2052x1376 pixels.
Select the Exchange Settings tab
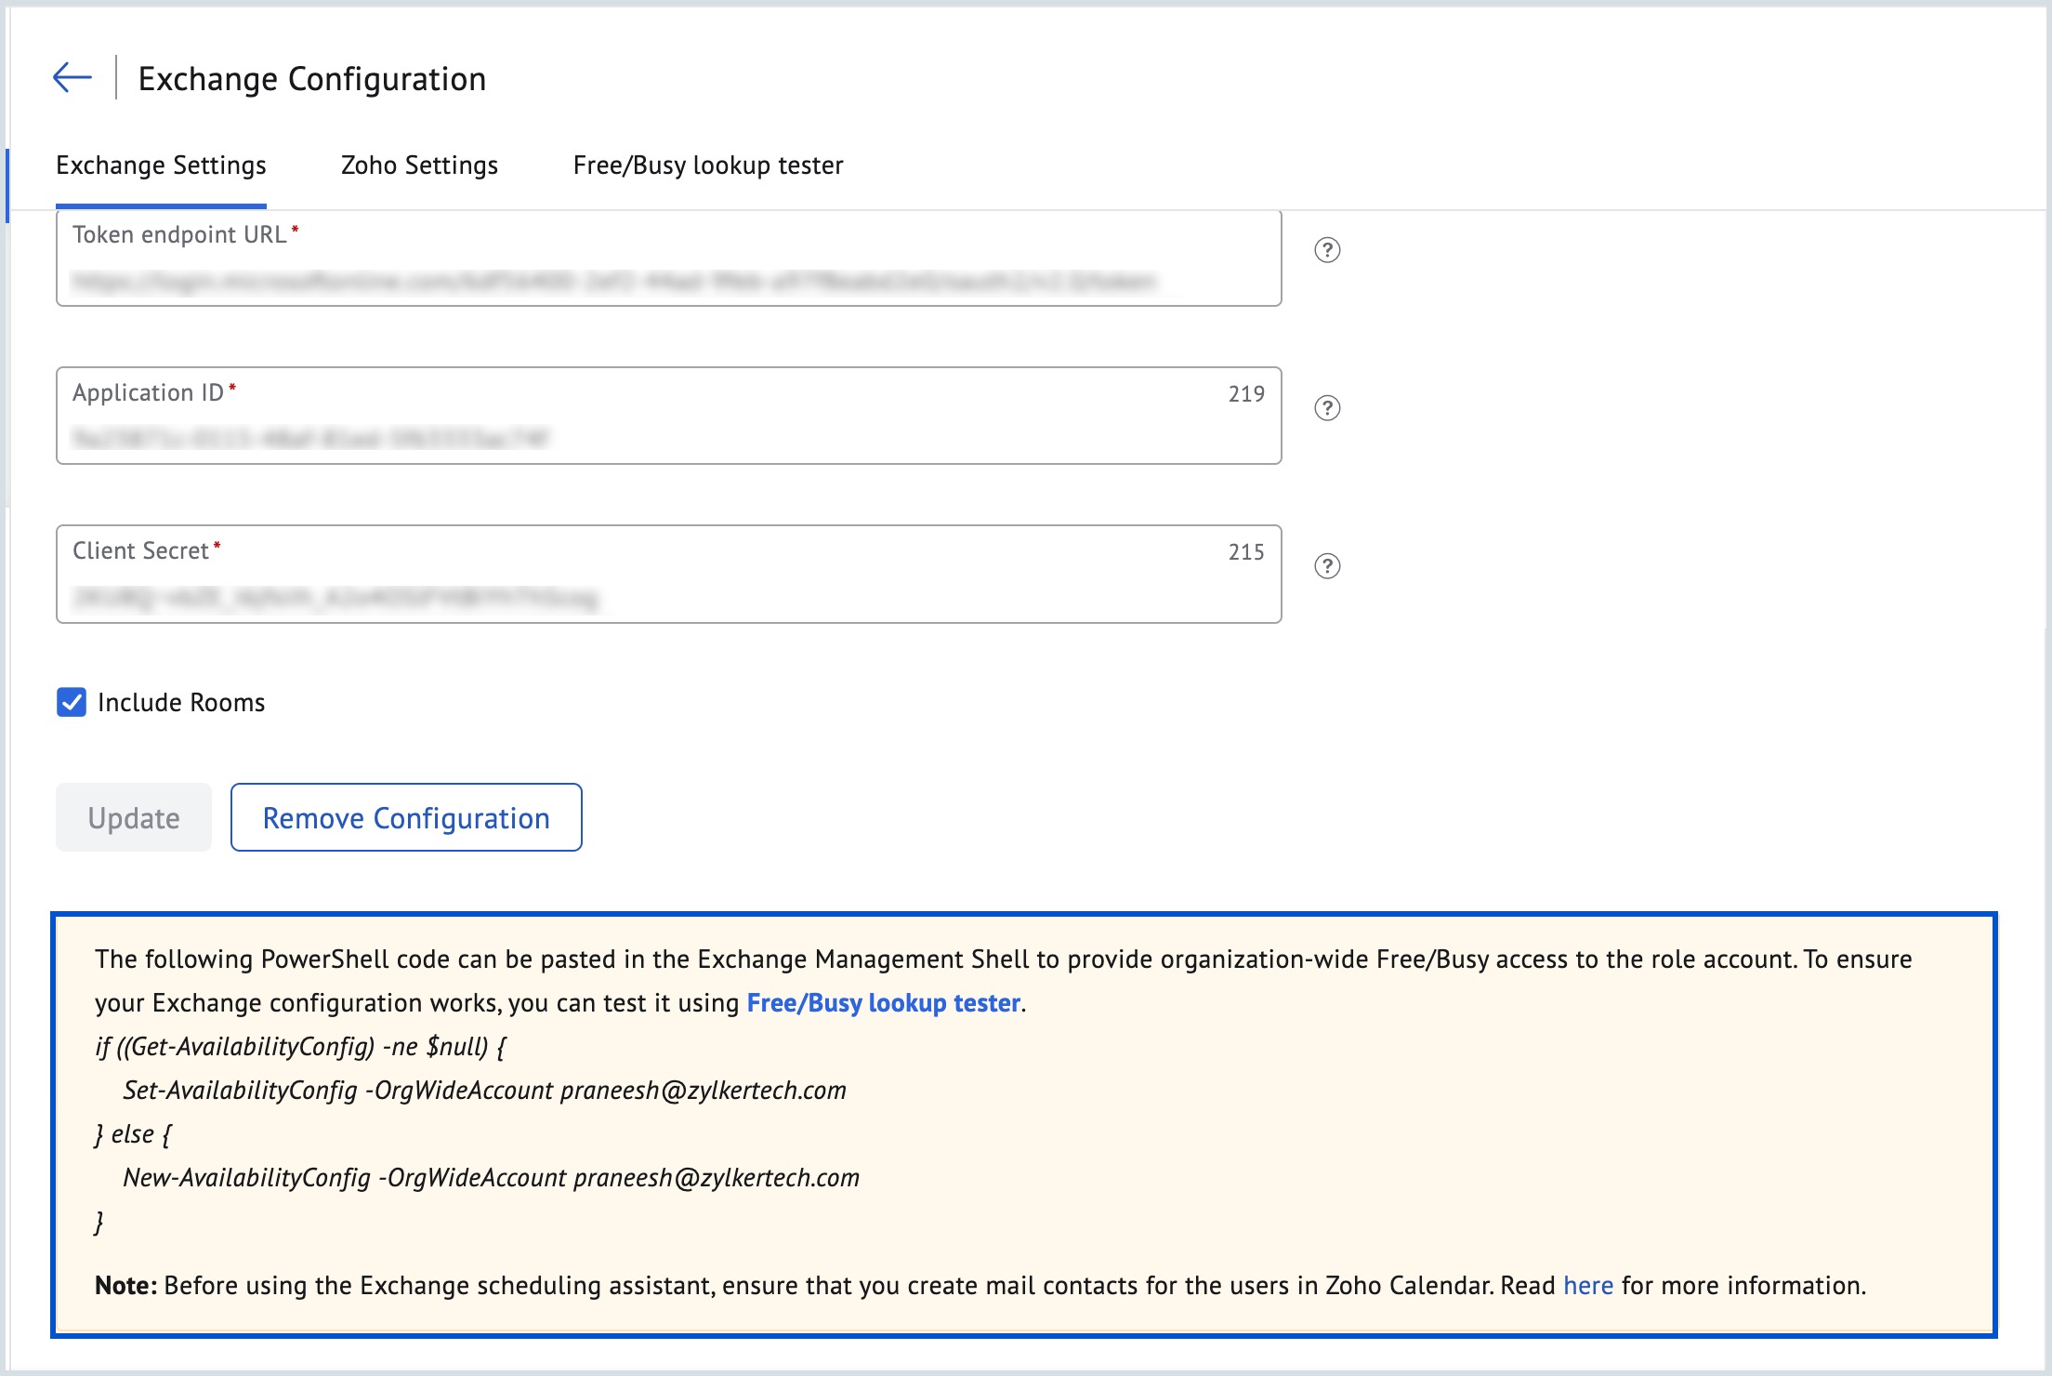[x=161, y=165]
